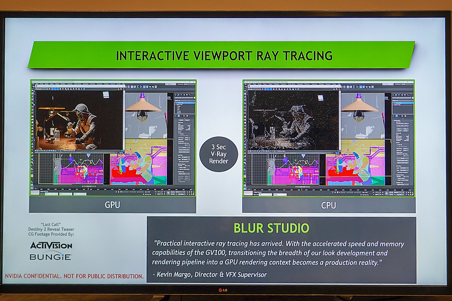Open the Utilities tab in CPU screenshot's command panel
This screenshot has height=301, width=452.
[x=408, y=95]
